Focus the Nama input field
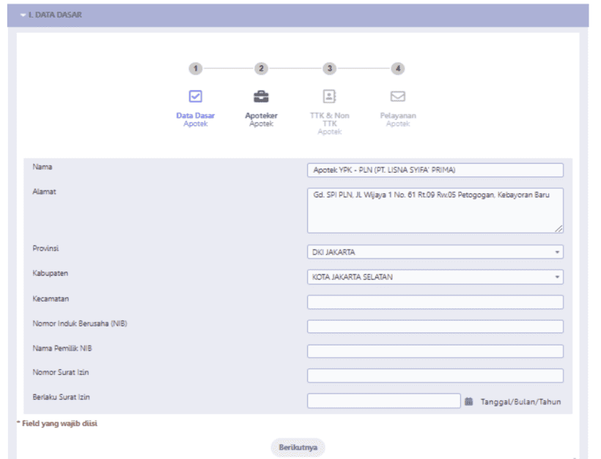The image size is (601, 459). pyautogui.click(x=435, y=170)
